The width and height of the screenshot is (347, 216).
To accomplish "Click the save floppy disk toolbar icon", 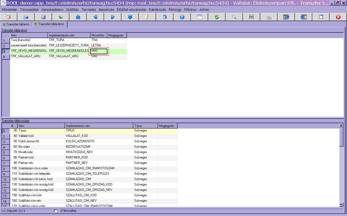I will 43,17.
